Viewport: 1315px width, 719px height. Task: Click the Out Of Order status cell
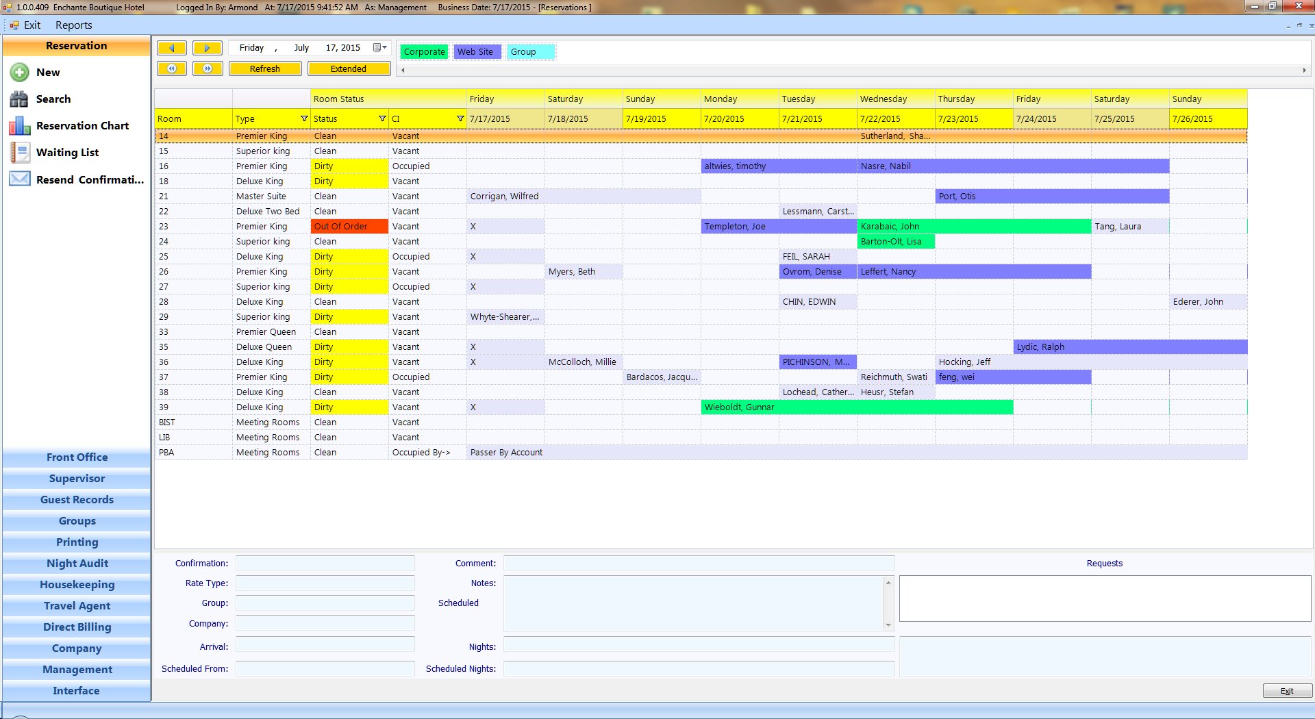coord(349,227)
